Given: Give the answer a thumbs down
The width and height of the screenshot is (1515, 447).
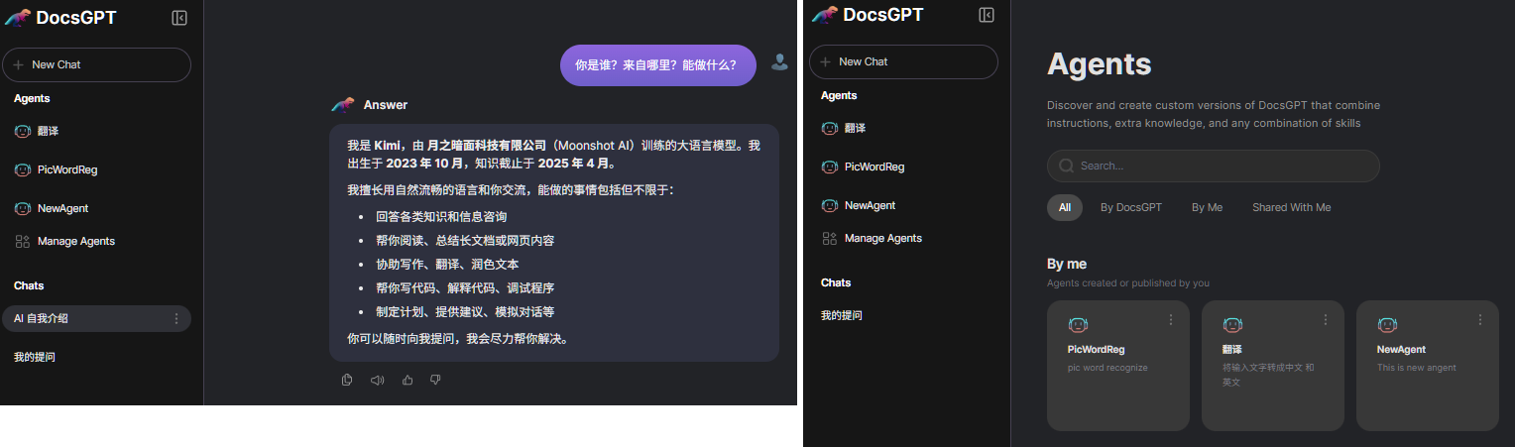Looking at the screenshot, I should pyautogui.click(x=435, y=380).
